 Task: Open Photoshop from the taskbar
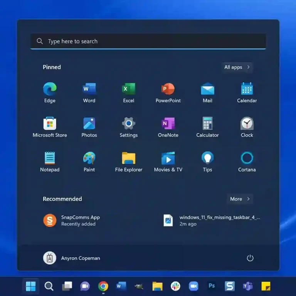212,286
